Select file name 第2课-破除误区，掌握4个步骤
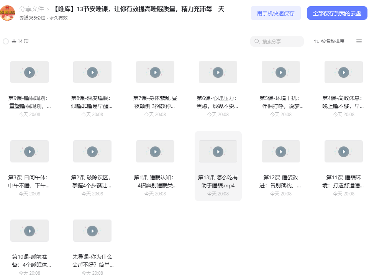The height and width of the screenshot is (277, 369). click(x=92, y=182)
